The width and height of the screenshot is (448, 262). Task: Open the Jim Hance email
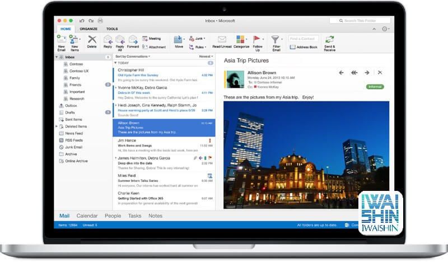[x=164, y=146]
